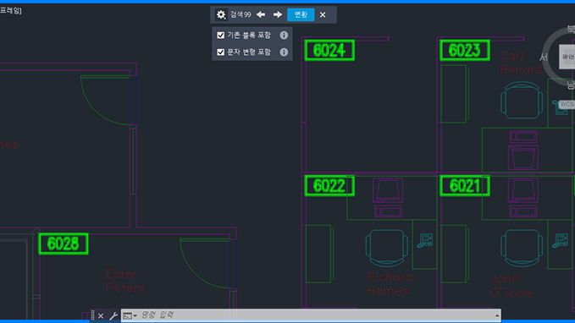575x323 pixels.
Task: Open command line customize wrench icon
Action: 113,315
